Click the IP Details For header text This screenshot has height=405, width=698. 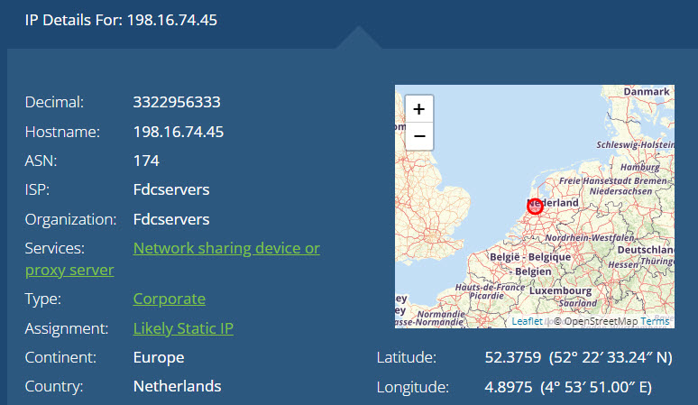121,20
